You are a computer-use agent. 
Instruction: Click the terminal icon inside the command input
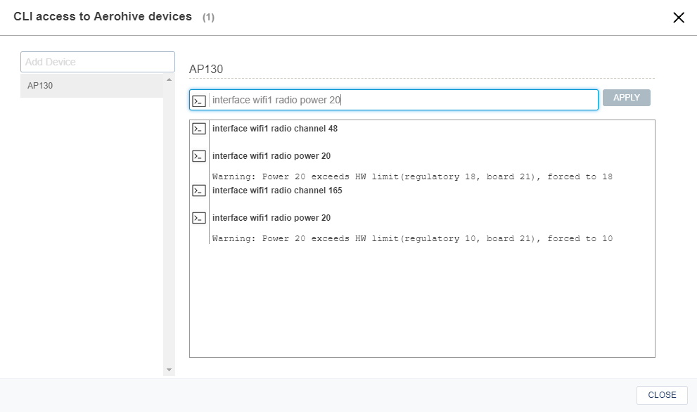coord(199,101)
